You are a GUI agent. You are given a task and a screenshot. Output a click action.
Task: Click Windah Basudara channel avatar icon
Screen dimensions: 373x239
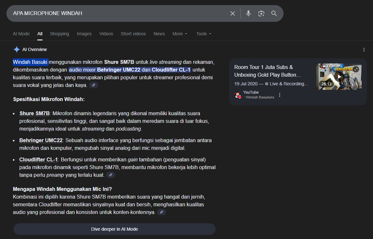point(238,95)
